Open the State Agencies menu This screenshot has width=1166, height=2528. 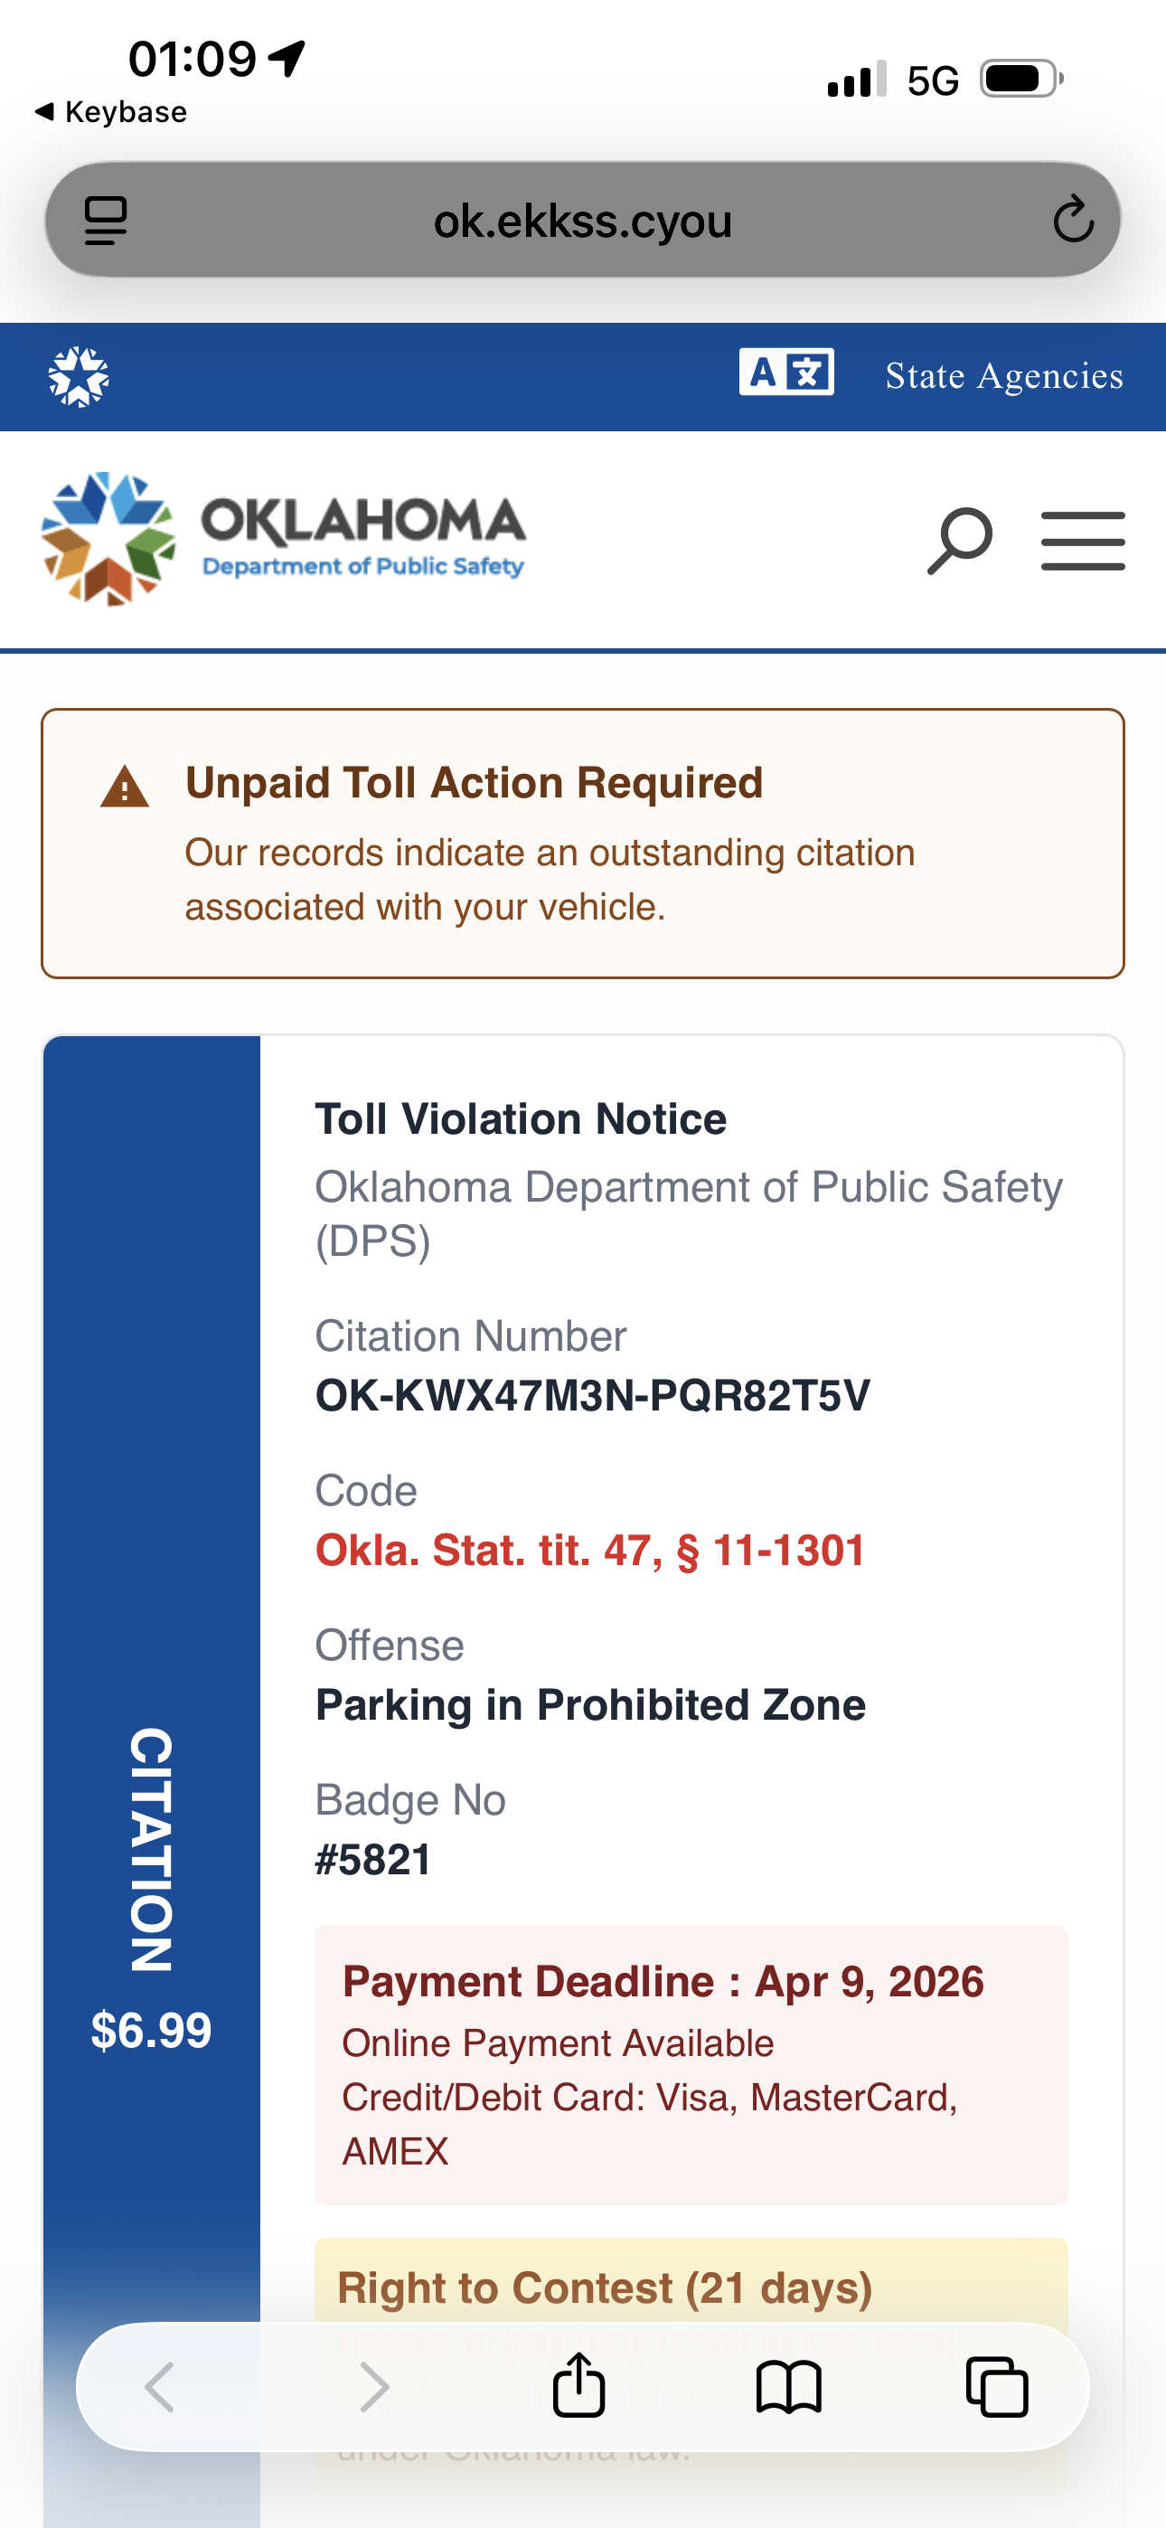tap(1003, 376)
